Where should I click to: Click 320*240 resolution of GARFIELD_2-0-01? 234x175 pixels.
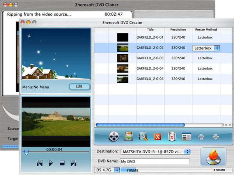point(178,37)
